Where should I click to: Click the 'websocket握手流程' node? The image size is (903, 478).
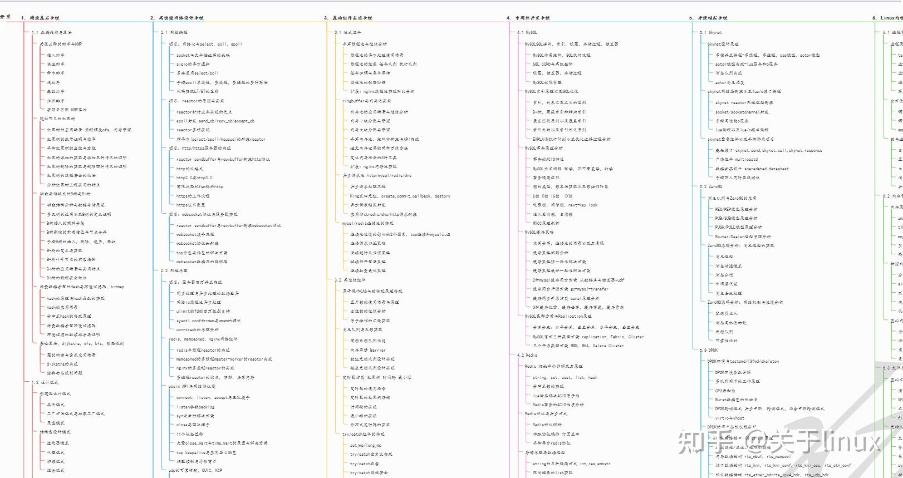pos(195,234)
